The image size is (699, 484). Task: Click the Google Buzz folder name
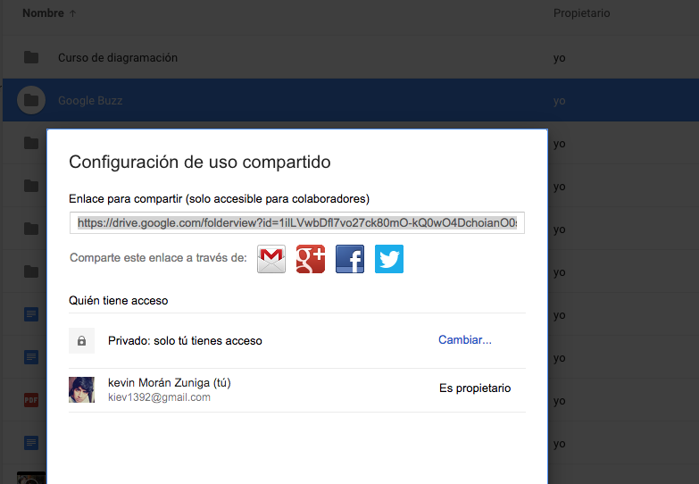[x=90, y=101]
